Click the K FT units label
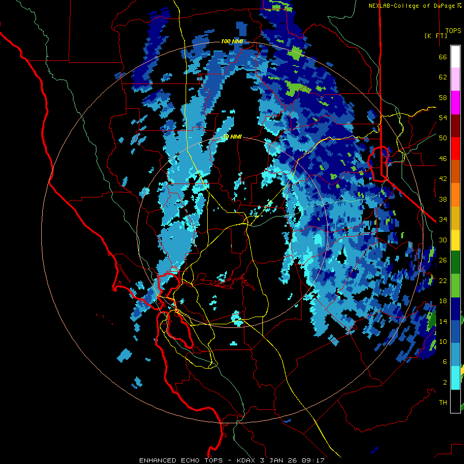The height and width of the screenshot is (464, 464). point(436,36)
